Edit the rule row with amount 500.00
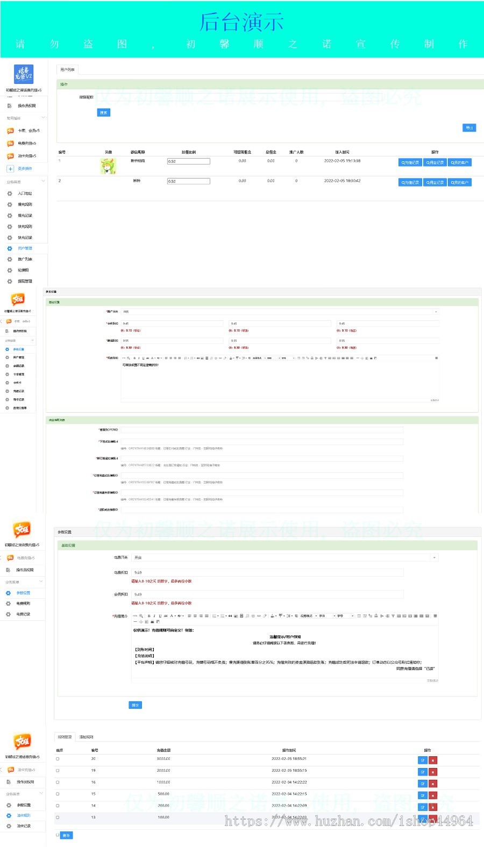The image size is (484, 854). point(423,795)
